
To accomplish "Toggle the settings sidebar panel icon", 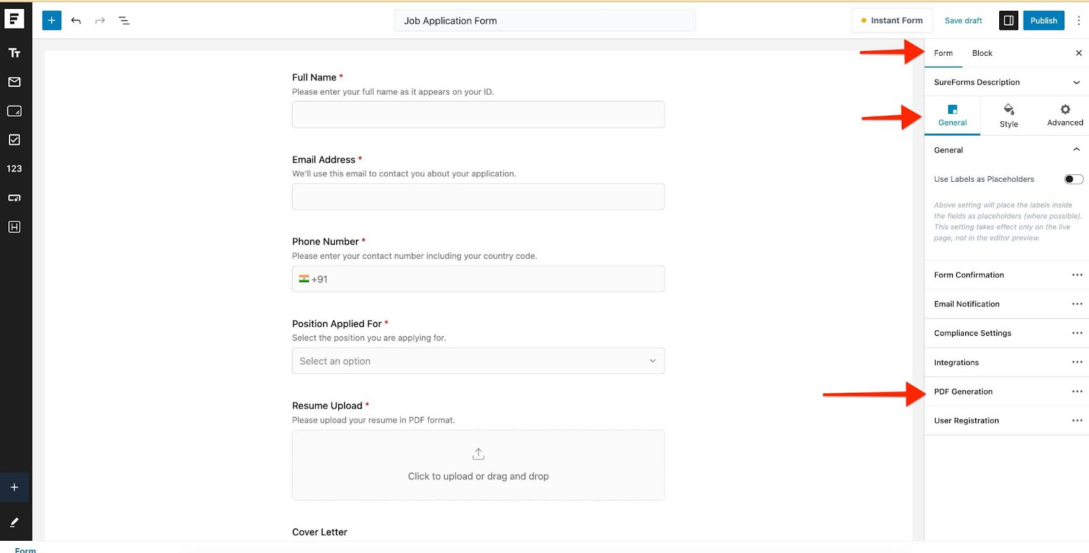I will click(1009, 20).
